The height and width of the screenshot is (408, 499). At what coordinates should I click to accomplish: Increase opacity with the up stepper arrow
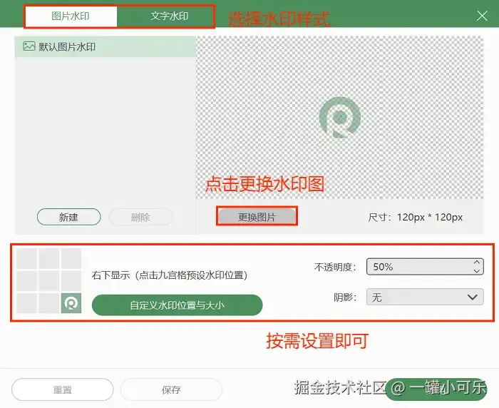(476, 262)
